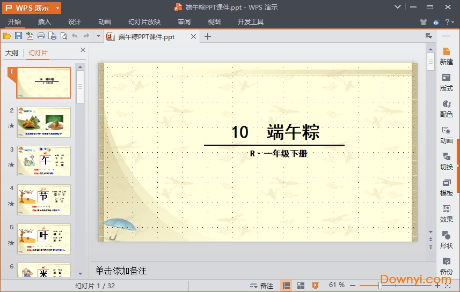Click the cloud account icon beside the help button

pos(436,22)
